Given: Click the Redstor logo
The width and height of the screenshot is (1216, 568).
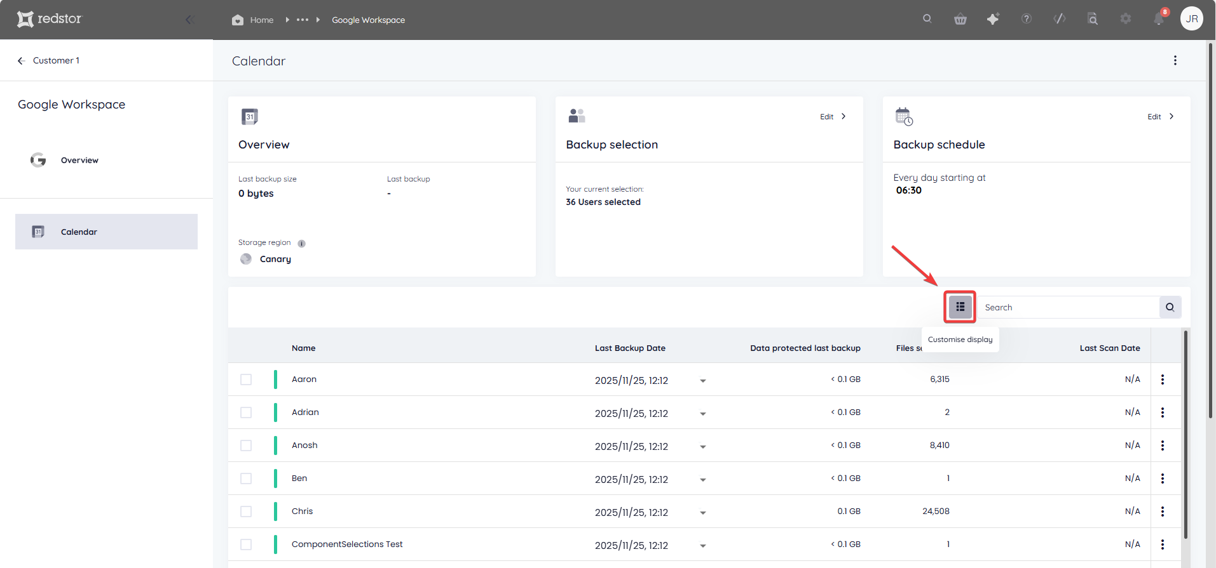Looking at the screenshot, I should [50, 19].
